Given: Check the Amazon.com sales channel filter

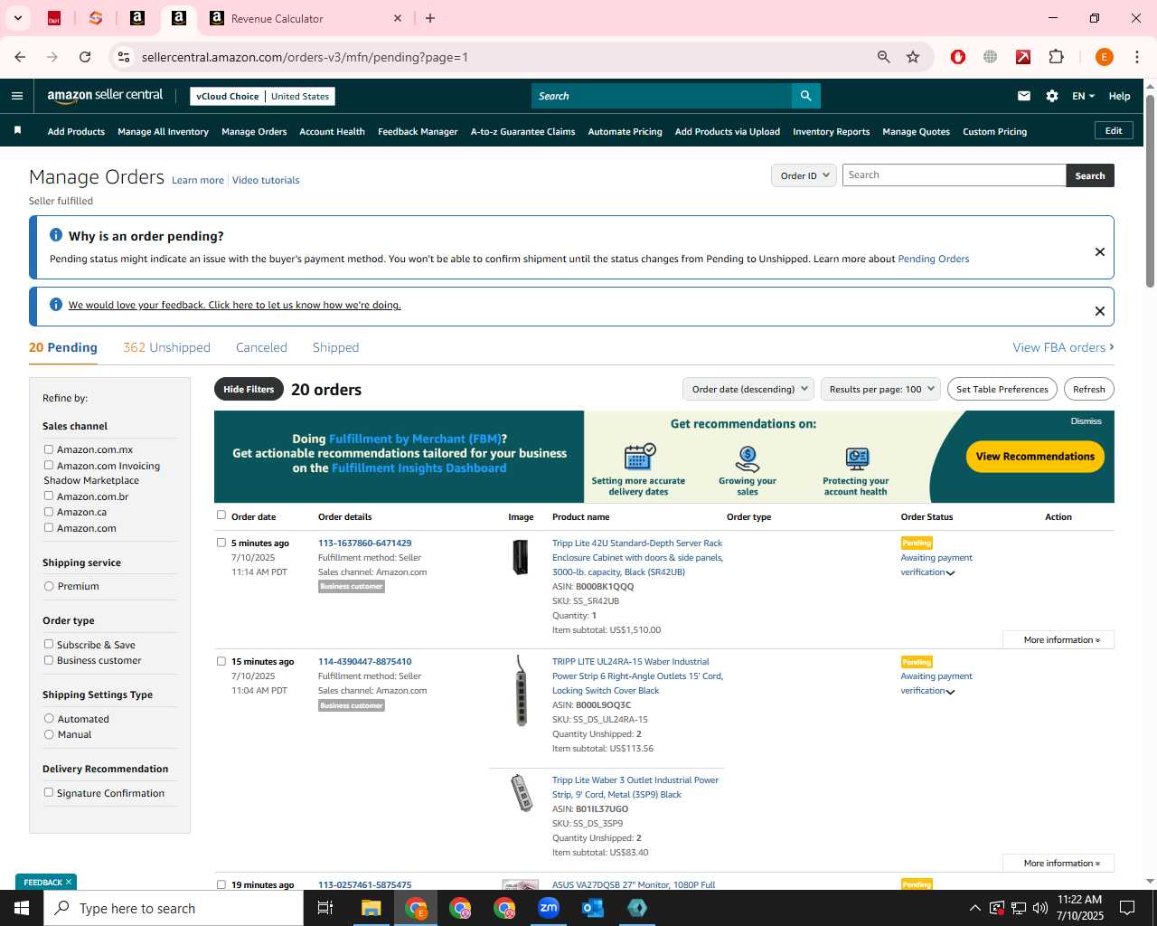Looking at the screenshot, I should point(49,527).
